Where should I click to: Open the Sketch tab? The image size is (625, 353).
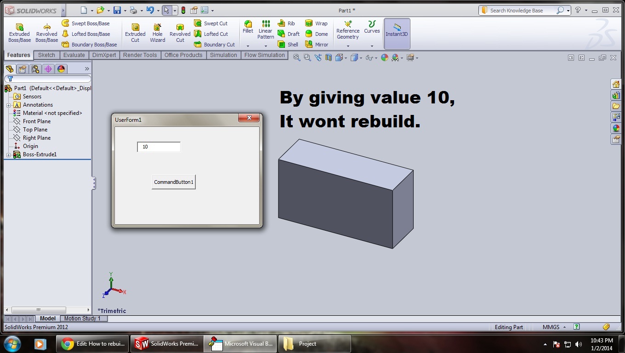(46, 55)
